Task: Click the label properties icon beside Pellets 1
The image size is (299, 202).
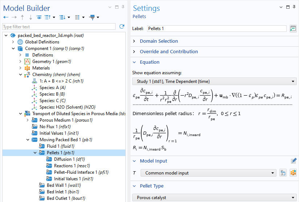Action: pyautogui.click(x=293, y=29)
